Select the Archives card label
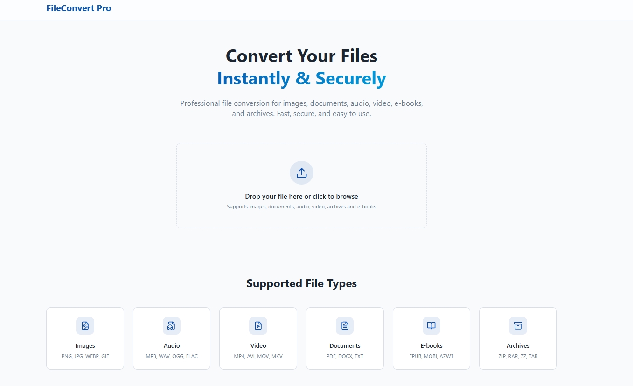 pos(518,346)
